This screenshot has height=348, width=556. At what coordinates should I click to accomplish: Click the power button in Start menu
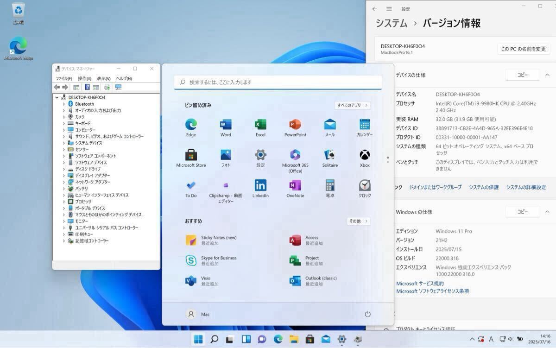(367, 314)
